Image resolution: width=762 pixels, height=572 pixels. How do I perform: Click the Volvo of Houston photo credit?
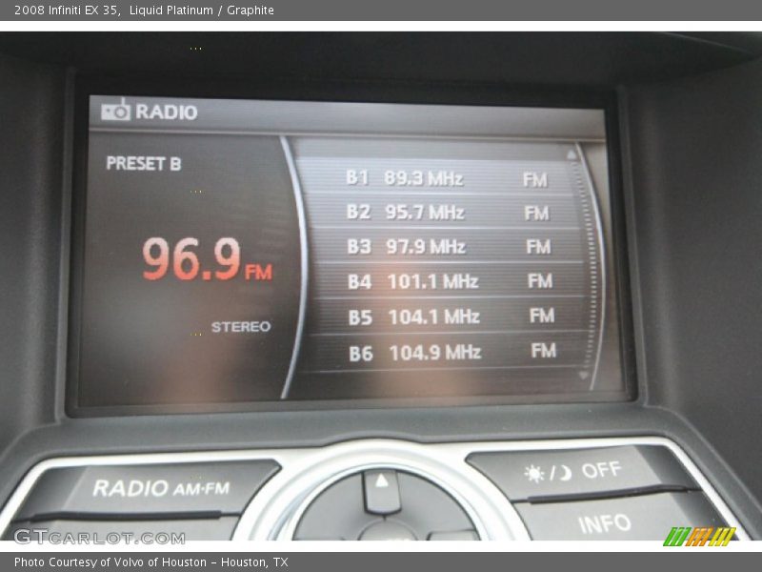(151, 562)
